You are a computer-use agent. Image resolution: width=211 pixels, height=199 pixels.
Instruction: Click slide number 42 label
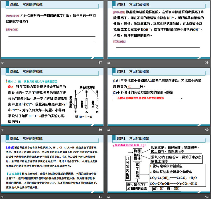[x=206, y=197]
